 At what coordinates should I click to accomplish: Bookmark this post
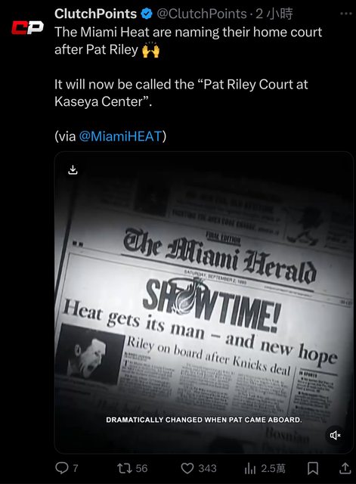coord(313,468)
